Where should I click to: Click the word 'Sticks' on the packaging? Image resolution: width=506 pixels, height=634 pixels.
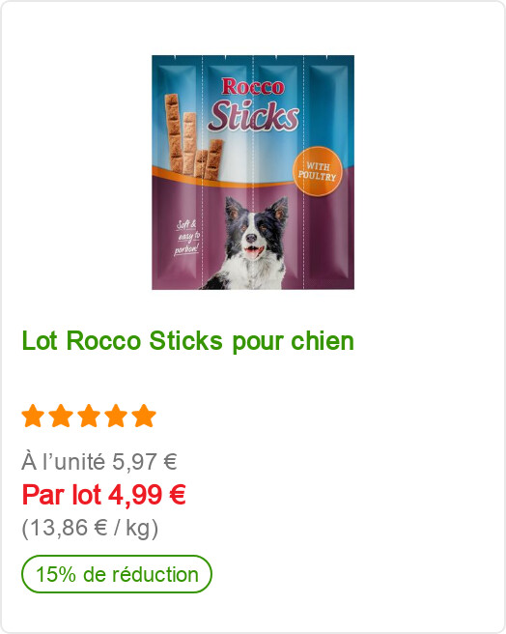click(254, 117)
